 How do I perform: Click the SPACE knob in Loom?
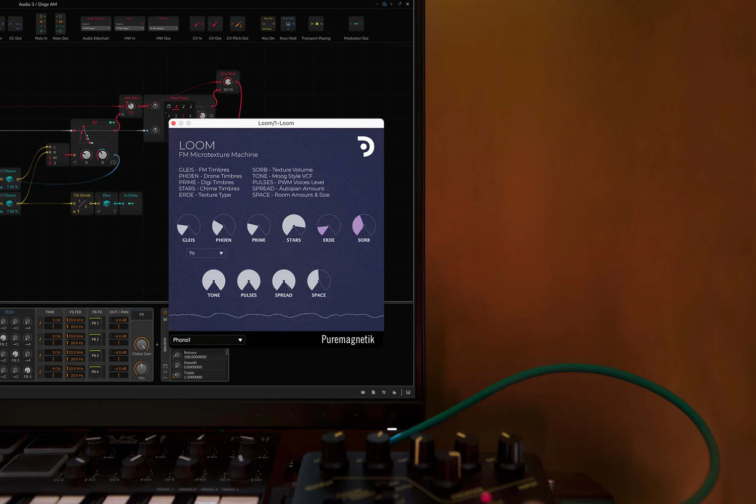click(x=319, y=281)
